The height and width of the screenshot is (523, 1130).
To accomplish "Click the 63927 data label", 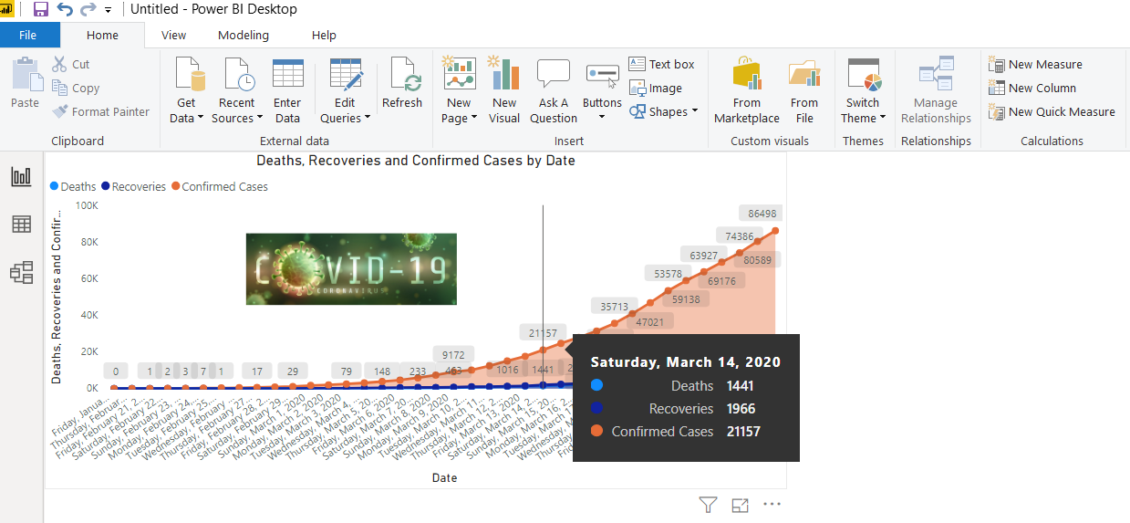I will point(703,256).
